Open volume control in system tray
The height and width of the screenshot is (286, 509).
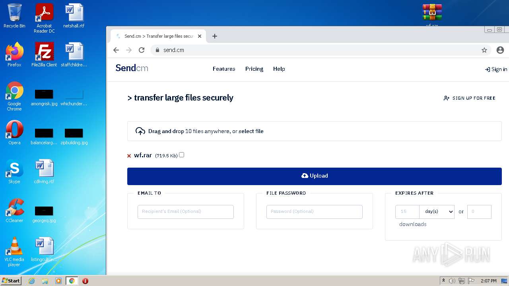[x=452, y=281]
